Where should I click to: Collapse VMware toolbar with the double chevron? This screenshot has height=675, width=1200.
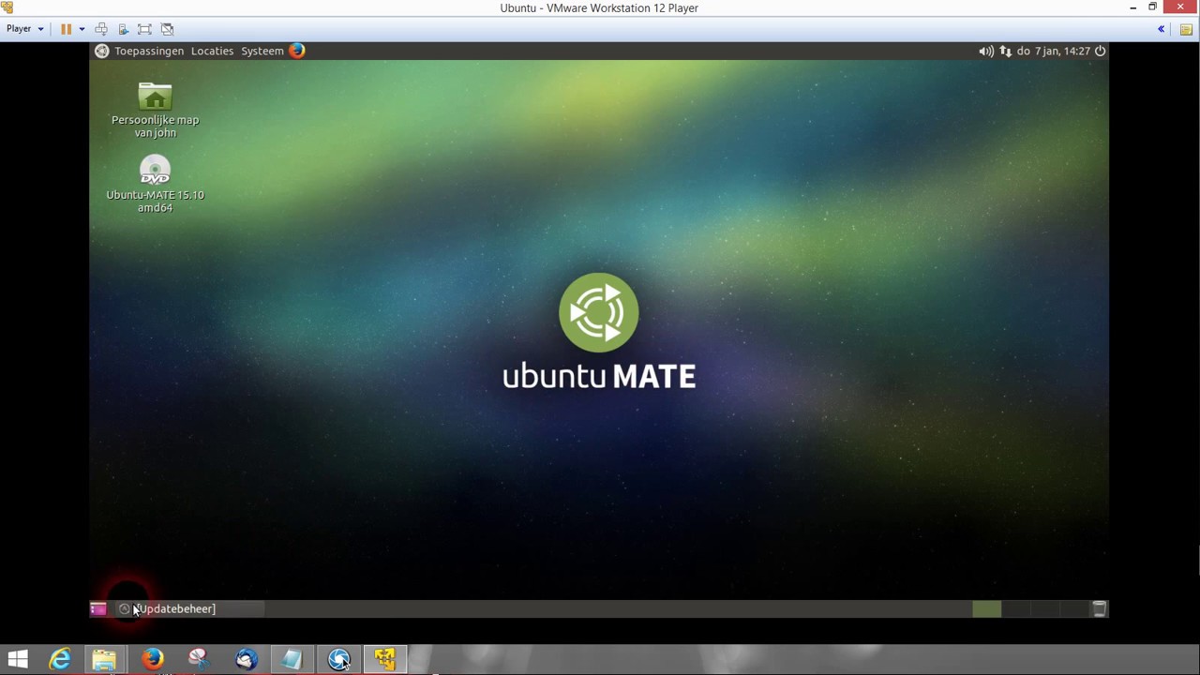[1161, 29]
